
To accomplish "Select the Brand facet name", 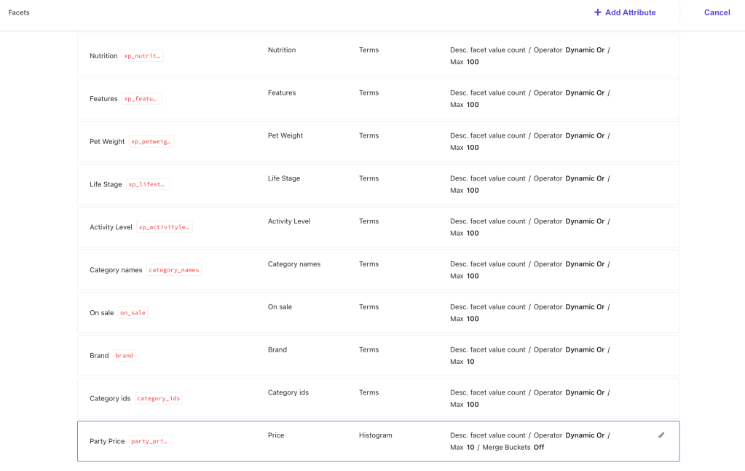I will [99, 356].
